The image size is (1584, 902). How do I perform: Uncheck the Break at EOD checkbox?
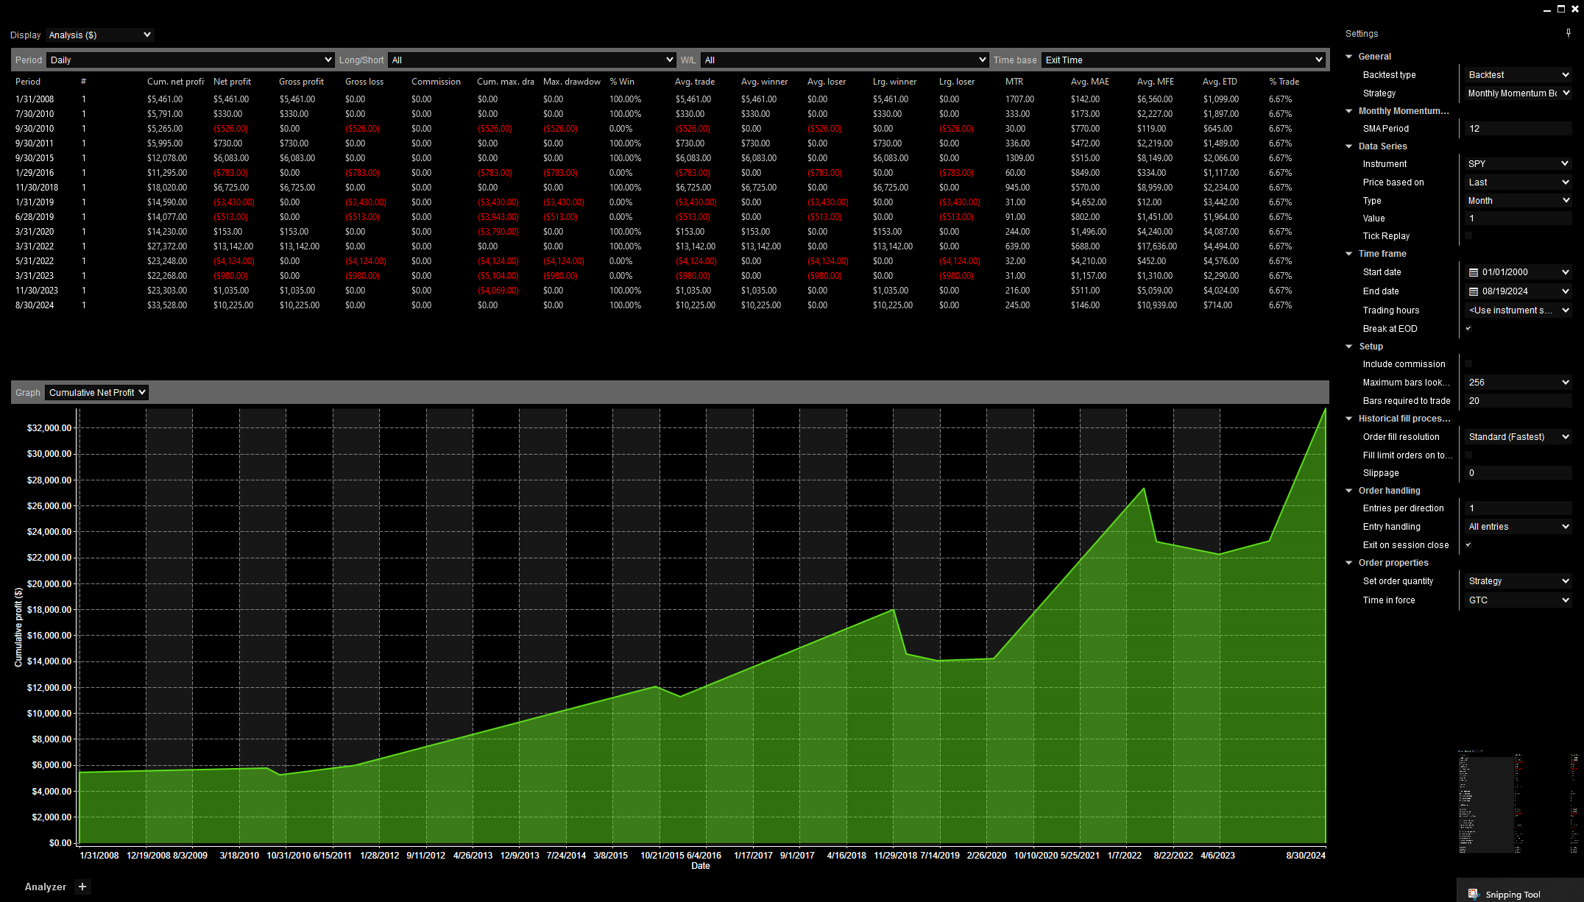1468,328
